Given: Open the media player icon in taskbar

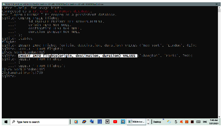Looking at the screenshot, I should pyautogui.click(x=76, y=122).
